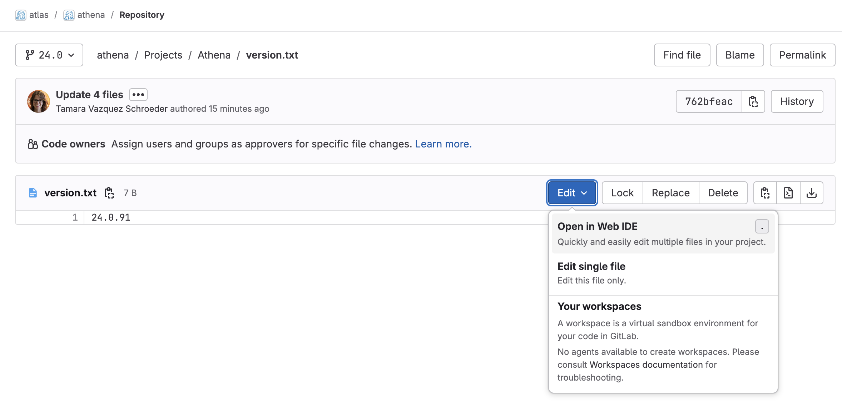Image resolution: width=842 pixels, height=407 pixels.
Task: Click the version.txt path breadcrumb
Action: [272, 55]
